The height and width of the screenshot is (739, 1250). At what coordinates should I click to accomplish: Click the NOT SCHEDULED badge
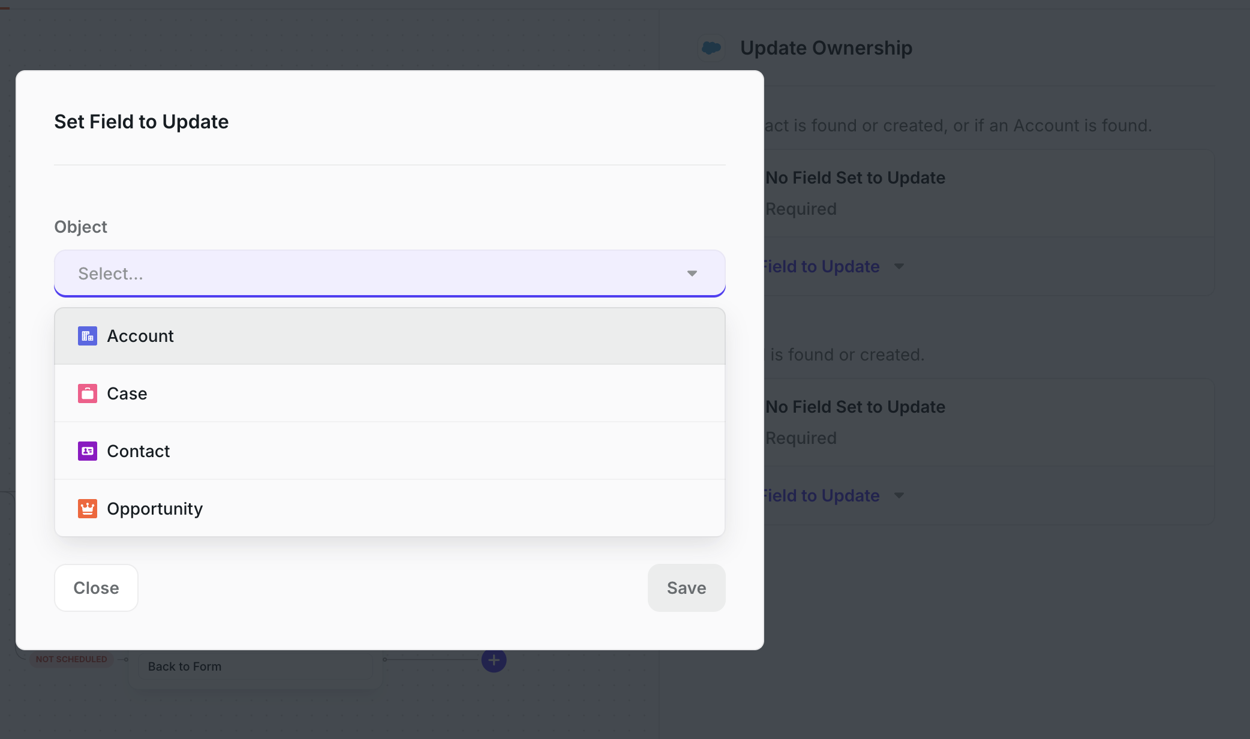71,659
